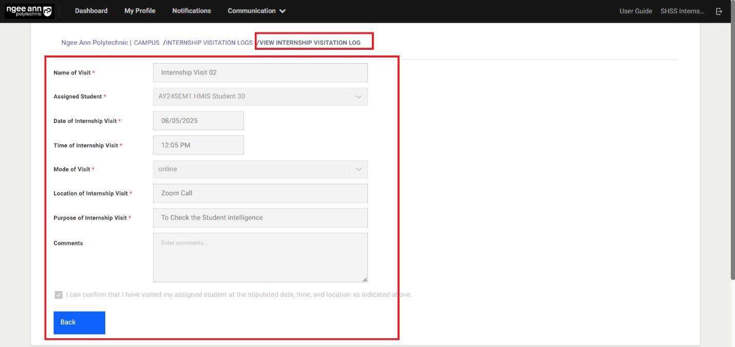Open the Notifications page
735x347 pixels.
point(192,11)
